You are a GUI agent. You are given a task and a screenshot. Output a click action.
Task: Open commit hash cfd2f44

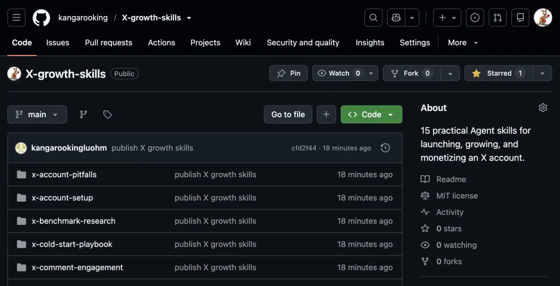point(304,148)
